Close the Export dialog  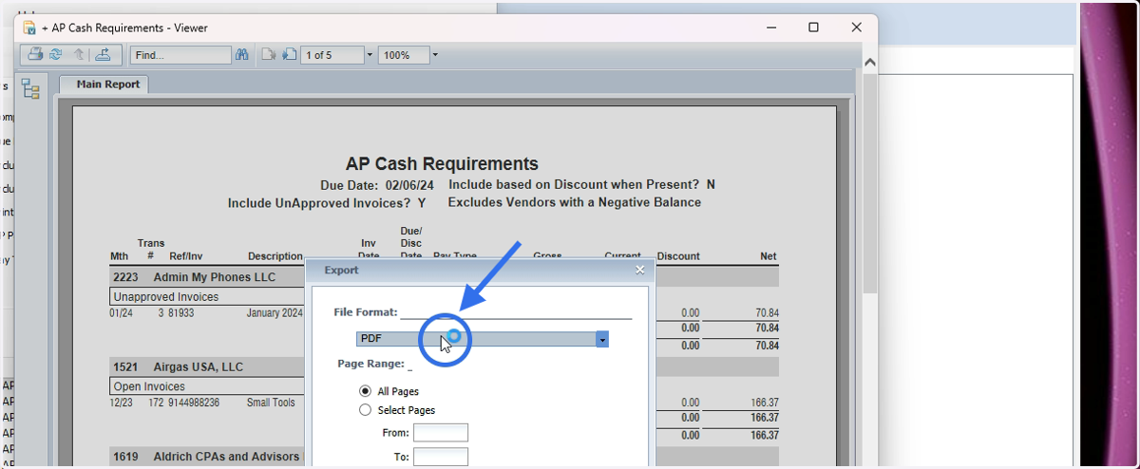point(640,270)
